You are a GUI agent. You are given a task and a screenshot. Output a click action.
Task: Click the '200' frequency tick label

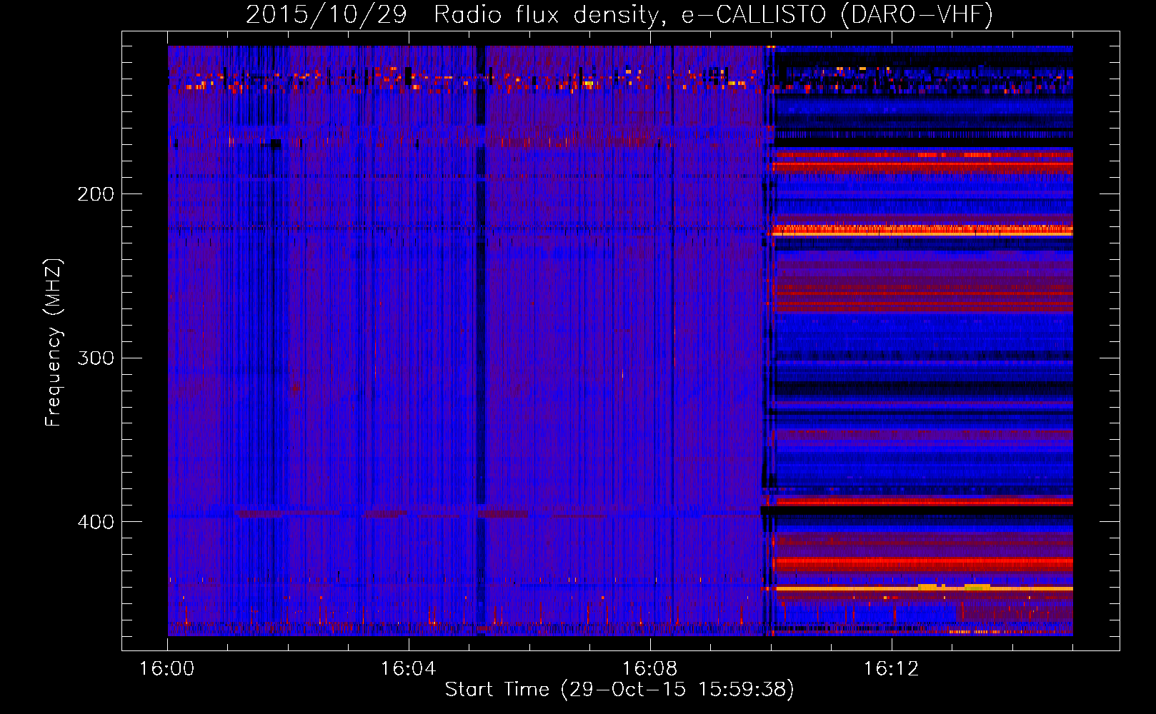[x=96, y=194]
